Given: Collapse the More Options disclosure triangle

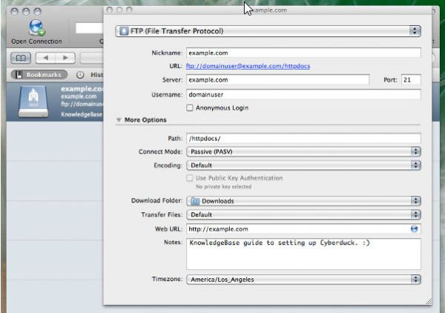Looking at the screenshot, I should point(119,119).
